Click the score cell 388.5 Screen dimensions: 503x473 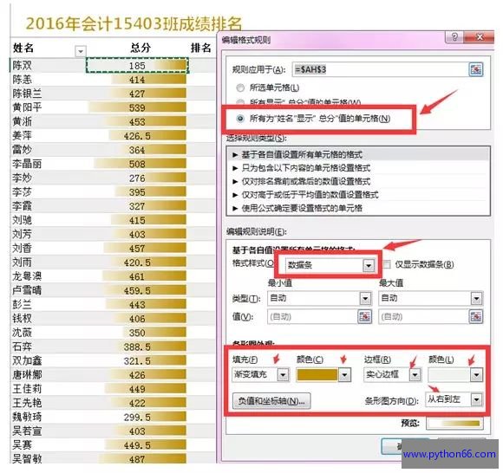click(137, 347)
